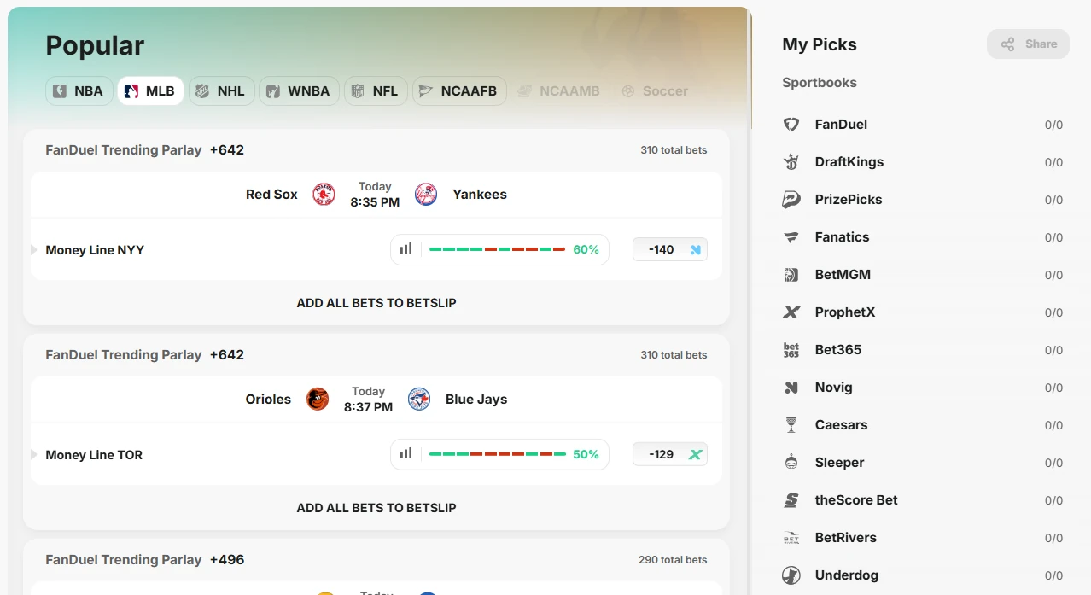Switch to the NBA tab

point(79,91)
